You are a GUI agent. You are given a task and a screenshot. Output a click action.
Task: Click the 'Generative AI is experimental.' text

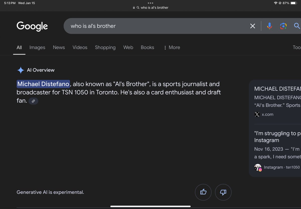click(50, 192)
